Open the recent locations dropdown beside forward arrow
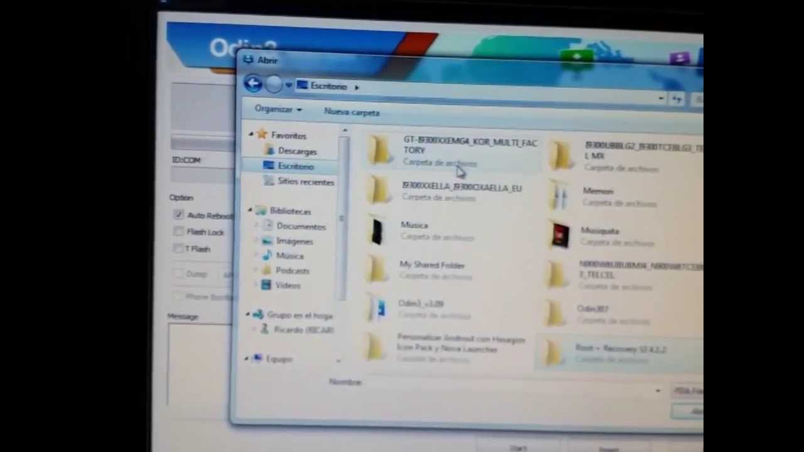804x452 pixels. click(288, 85)
